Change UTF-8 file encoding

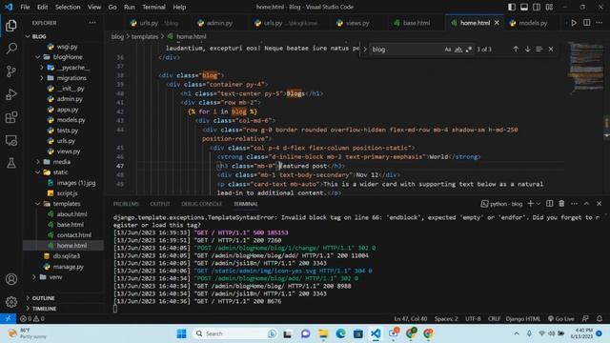473,318
